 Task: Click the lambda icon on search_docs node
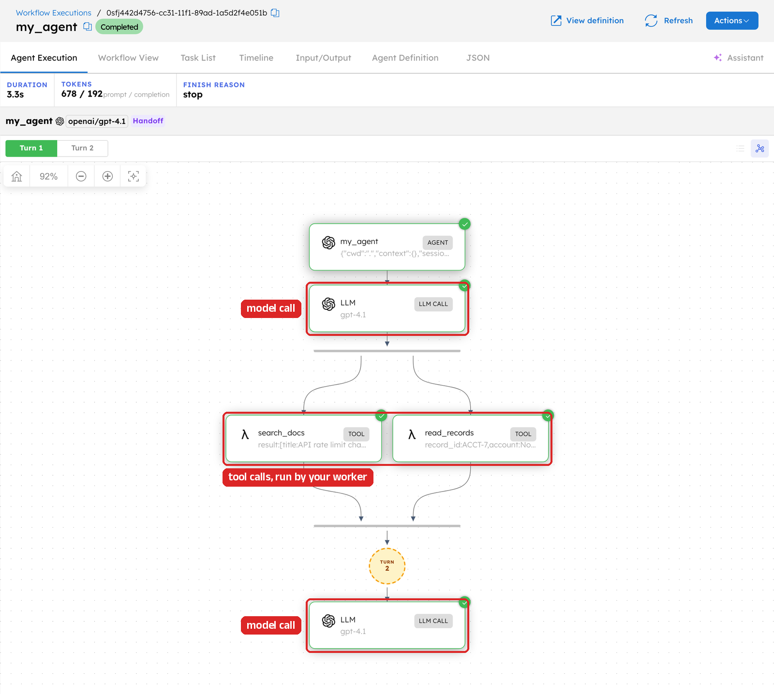(245, 434)
